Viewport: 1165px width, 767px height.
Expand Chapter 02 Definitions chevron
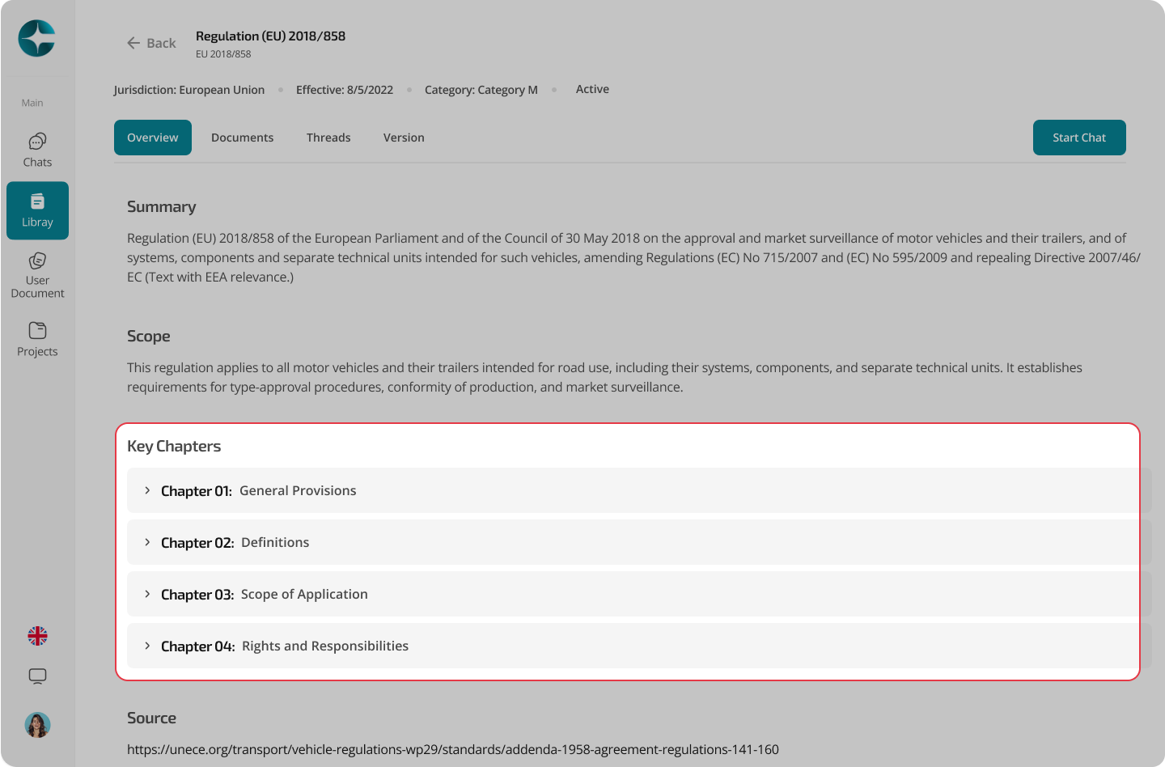tap(147, 542)
